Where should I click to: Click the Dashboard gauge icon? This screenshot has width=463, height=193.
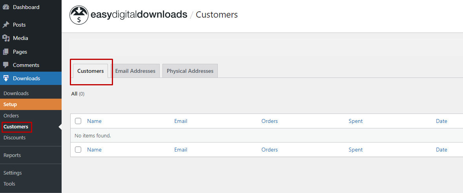coord(6,7)
